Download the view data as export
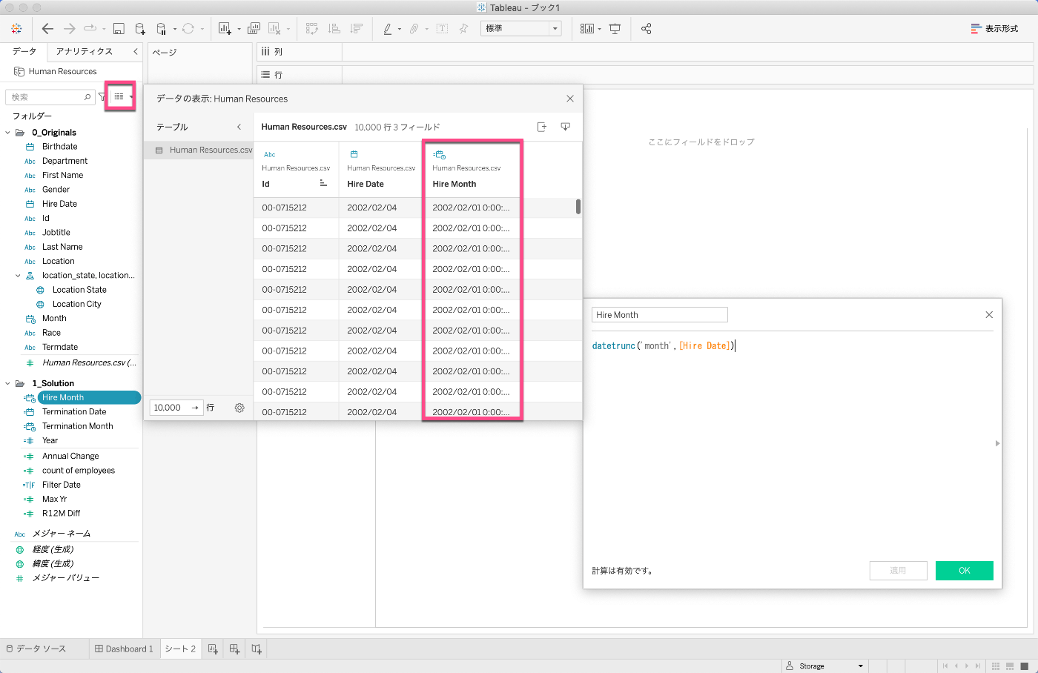 pyautogui.click(x=565, y=127)
